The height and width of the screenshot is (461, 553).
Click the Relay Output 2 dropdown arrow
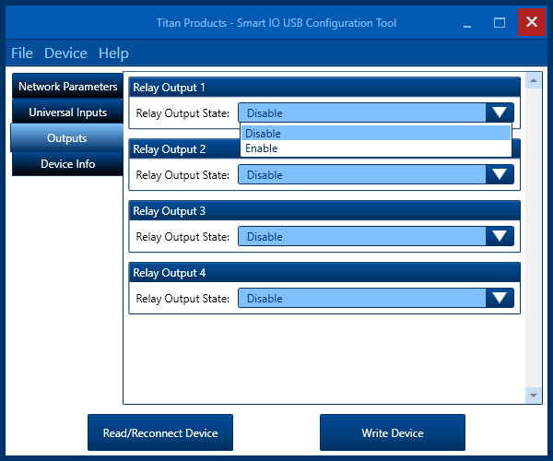click(x=500, y=174)
